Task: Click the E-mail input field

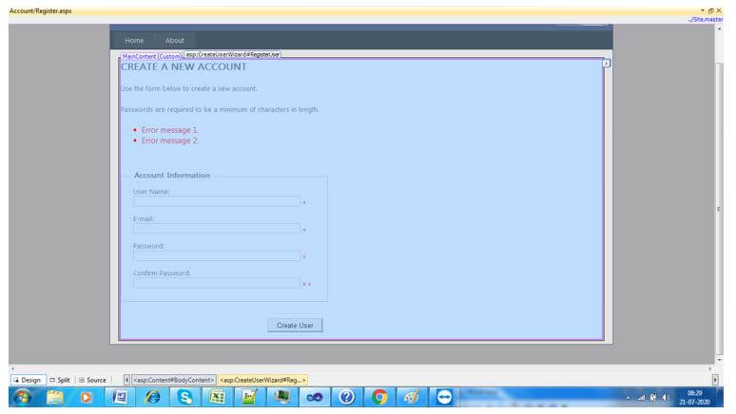Action: (216, 229)
